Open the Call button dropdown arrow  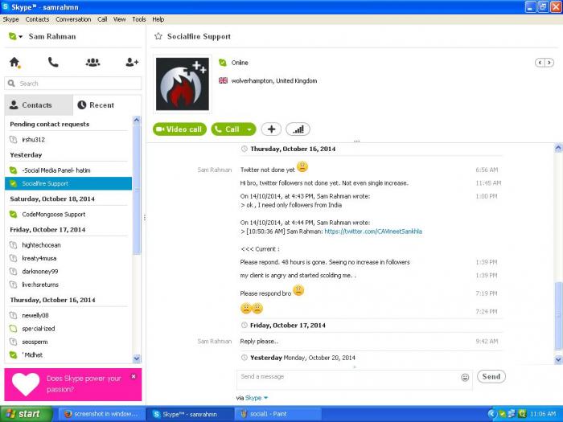(249, 129)
